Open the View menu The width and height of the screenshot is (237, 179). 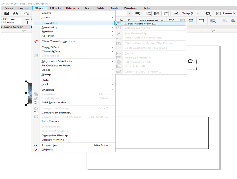tap(9, 8)
